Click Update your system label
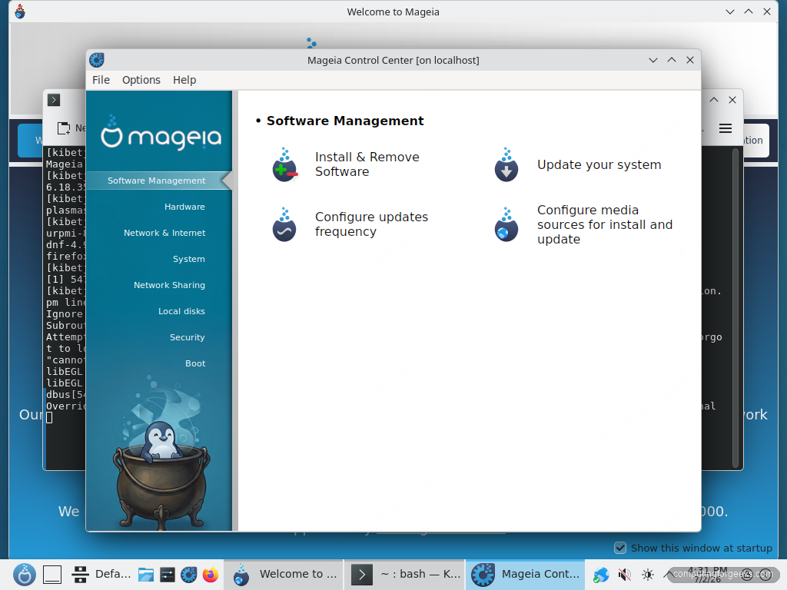The width and height of the screenshot is (787, 590). click(x=599, y=164)
